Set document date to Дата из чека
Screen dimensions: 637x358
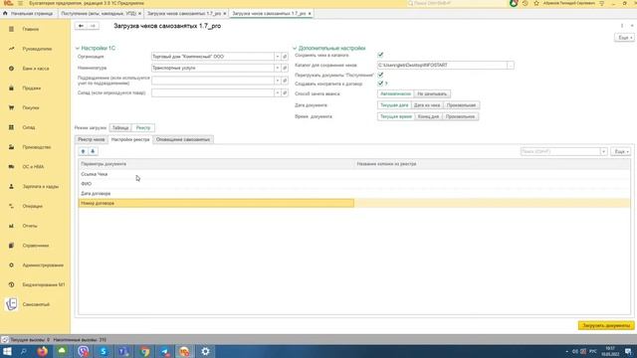(427, 105)
